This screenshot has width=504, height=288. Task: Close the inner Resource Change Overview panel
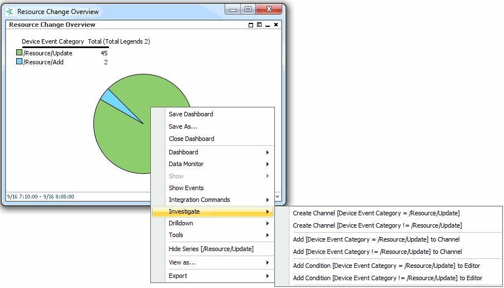click(276, 25)
